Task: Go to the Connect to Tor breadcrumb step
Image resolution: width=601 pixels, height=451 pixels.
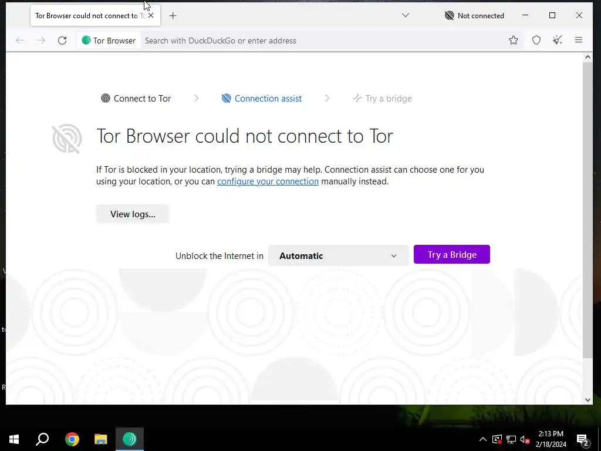Action: [x=136, y=99]
